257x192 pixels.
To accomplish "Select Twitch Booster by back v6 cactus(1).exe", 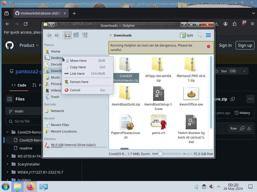I will (x=191, y=129).
